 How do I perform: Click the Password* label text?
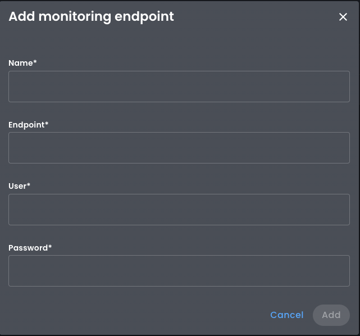coord(30,248)
